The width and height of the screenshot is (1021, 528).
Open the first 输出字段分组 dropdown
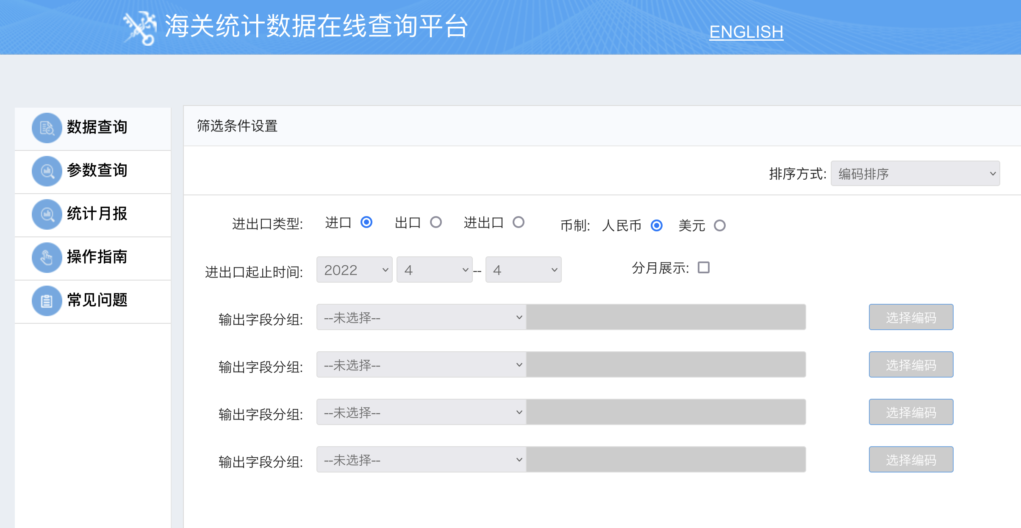click(x=421, y=317)
